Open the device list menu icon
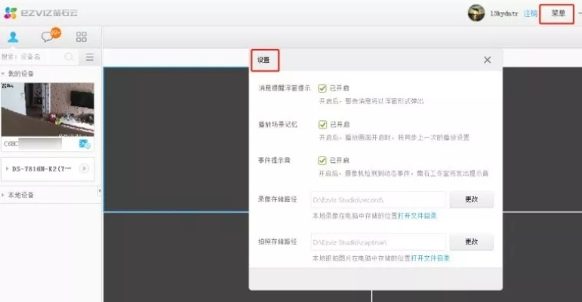The width and height of the screenshot is (582, 302). [x=90, y=57]
